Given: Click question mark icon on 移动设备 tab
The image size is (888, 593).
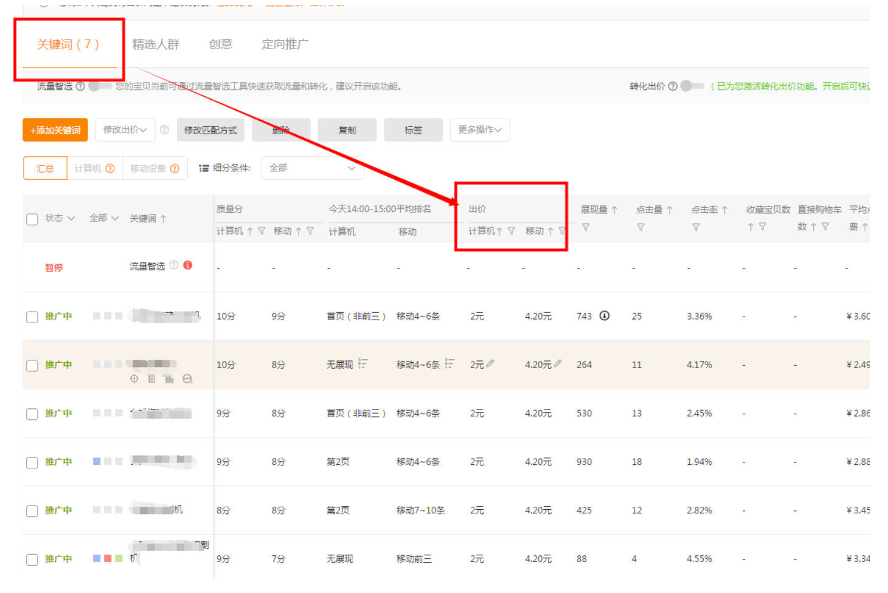Looking at the screenshot, I should pyautogui.click(x=175, y=168).
